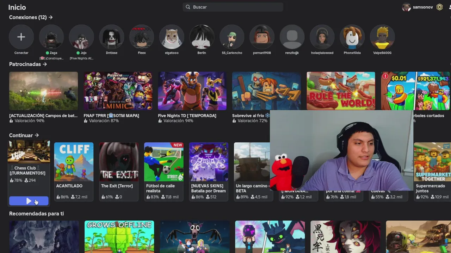Open the Un largo camino BETA thumbnail
451x253 pixels.
252,162
